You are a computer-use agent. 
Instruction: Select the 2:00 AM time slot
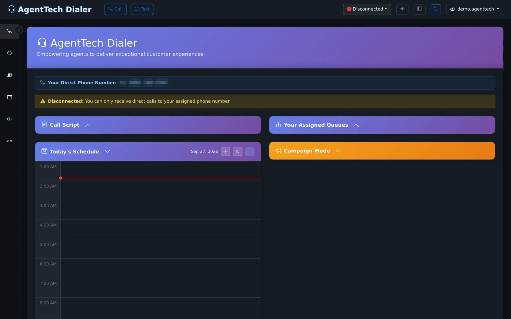click(x=161, y=190)
